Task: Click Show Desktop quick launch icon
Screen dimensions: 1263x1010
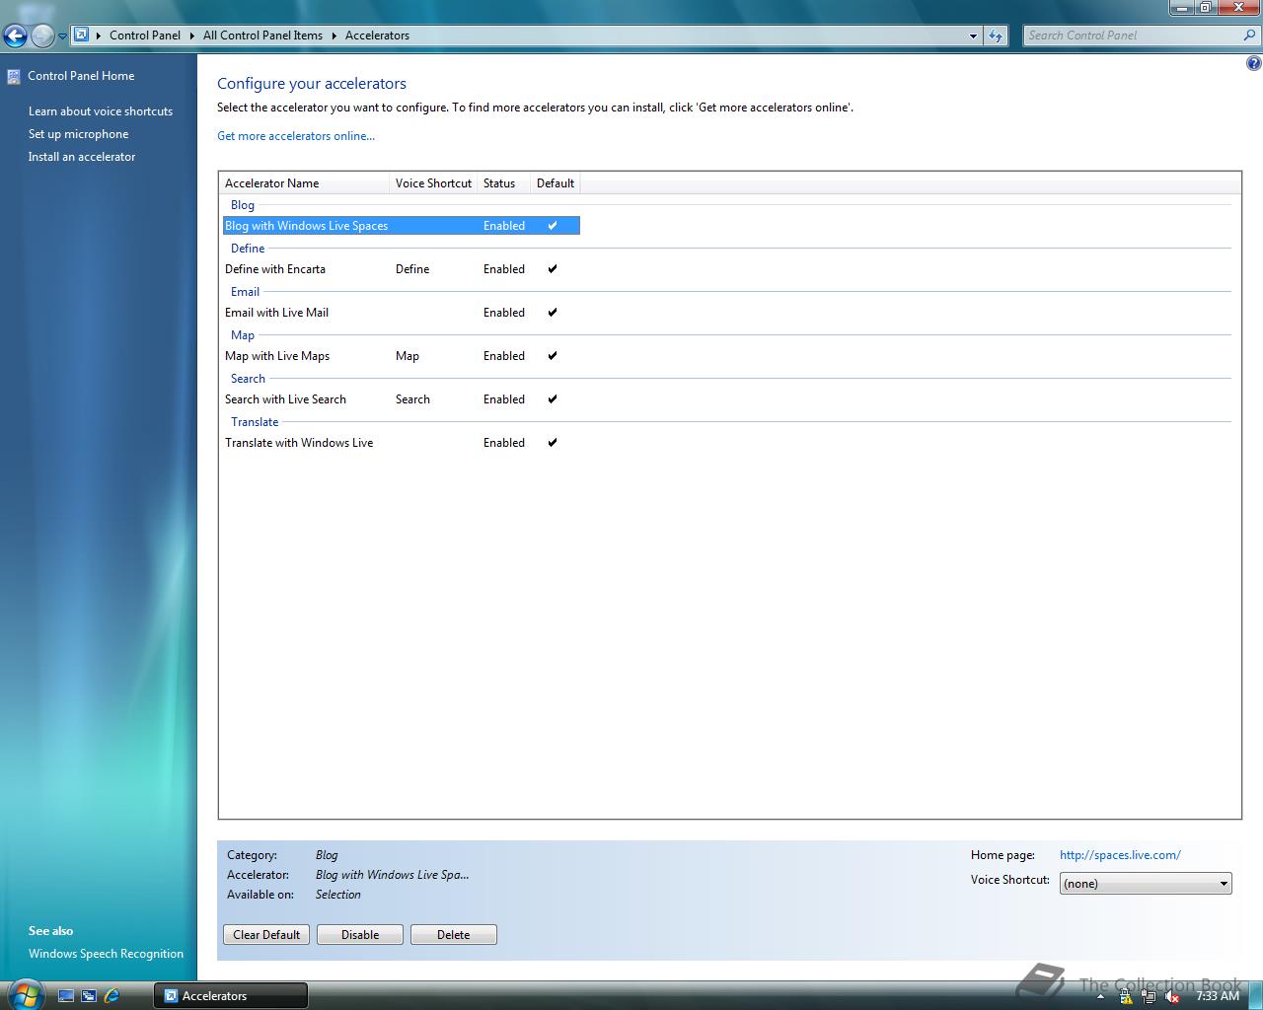Action: pos(66,996)
